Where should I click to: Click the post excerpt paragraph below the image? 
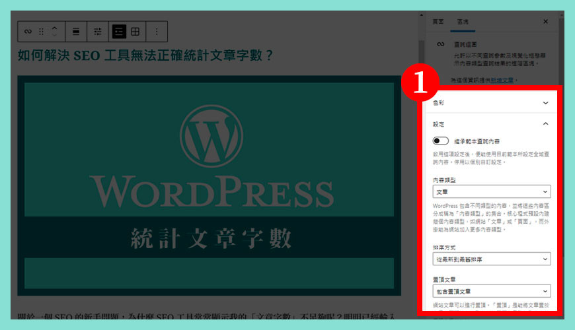(206, 315)
